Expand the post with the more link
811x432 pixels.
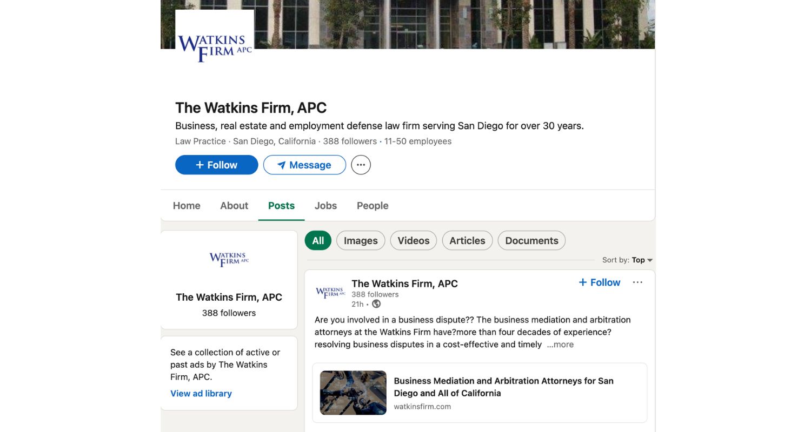click(x=560, y=344)
